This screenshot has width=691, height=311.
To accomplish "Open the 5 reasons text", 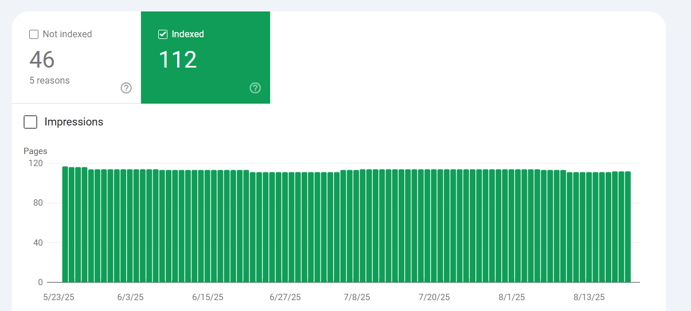I will (50, 81).
